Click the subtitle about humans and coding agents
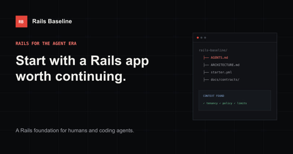The height and width of the screenshot is (154, 293). click(75, 131)
